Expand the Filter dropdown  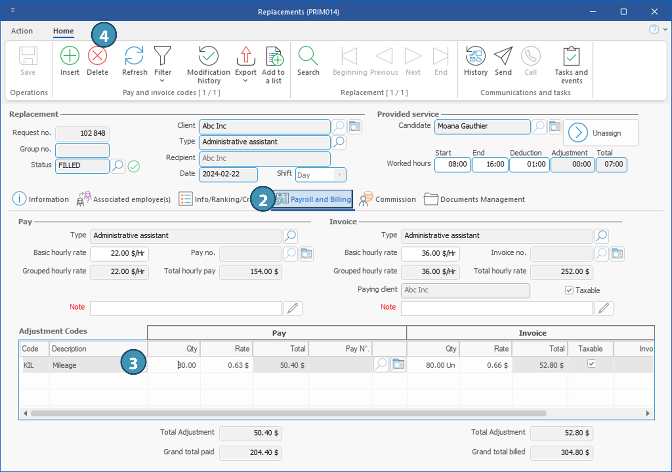coord(162,81)
